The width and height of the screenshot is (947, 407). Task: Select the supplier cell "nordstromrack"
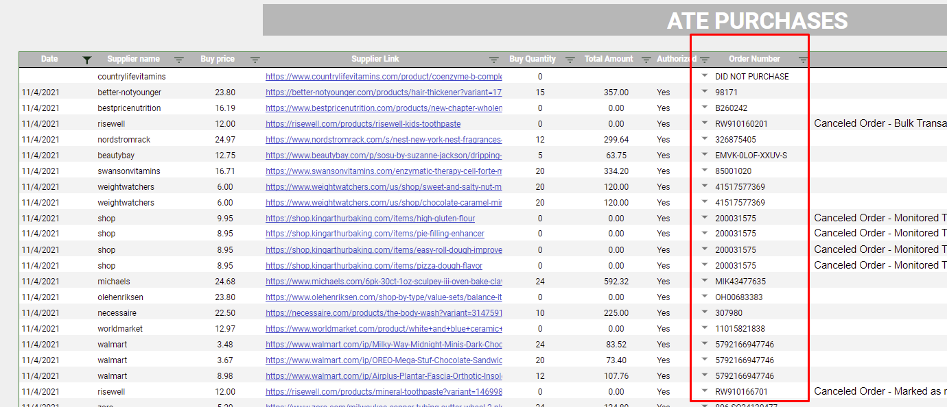[124, 140]
